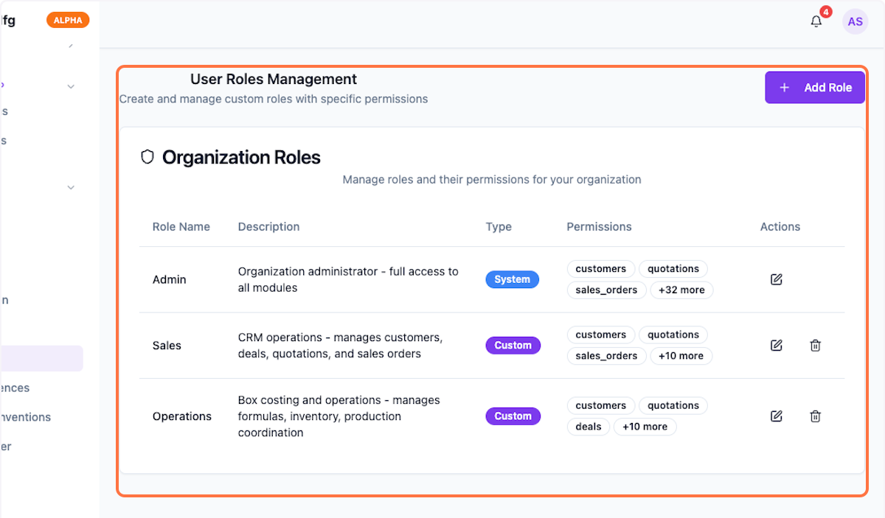Image resolution: width=885 pixels, height=518 pixels.
Task: Click the ALPHA badge
Action: (68, 21)
